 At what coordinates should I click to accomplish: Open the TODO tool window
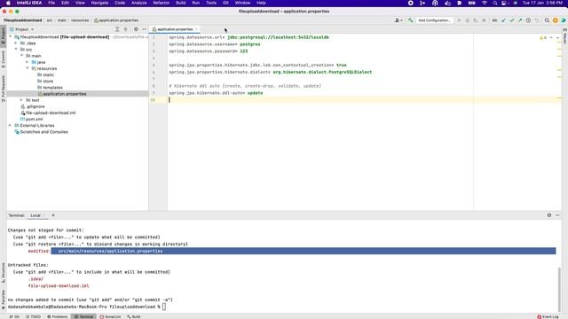(x=34, y=316)
